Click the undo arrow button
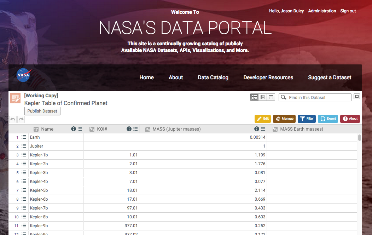The image size is (372, 235). [x=13, y=119]
